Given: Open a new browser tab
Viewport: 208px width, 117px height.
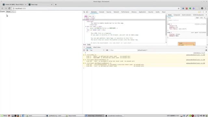Looking at the screenshot, I should click(56, 5).
